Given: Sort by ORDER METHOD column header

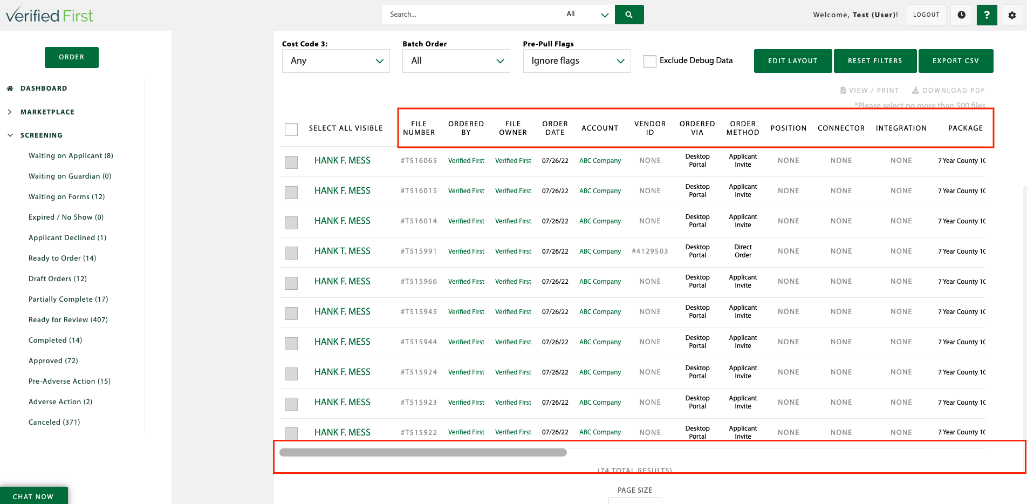Looking at the screenshot, I should click(743, 128).
